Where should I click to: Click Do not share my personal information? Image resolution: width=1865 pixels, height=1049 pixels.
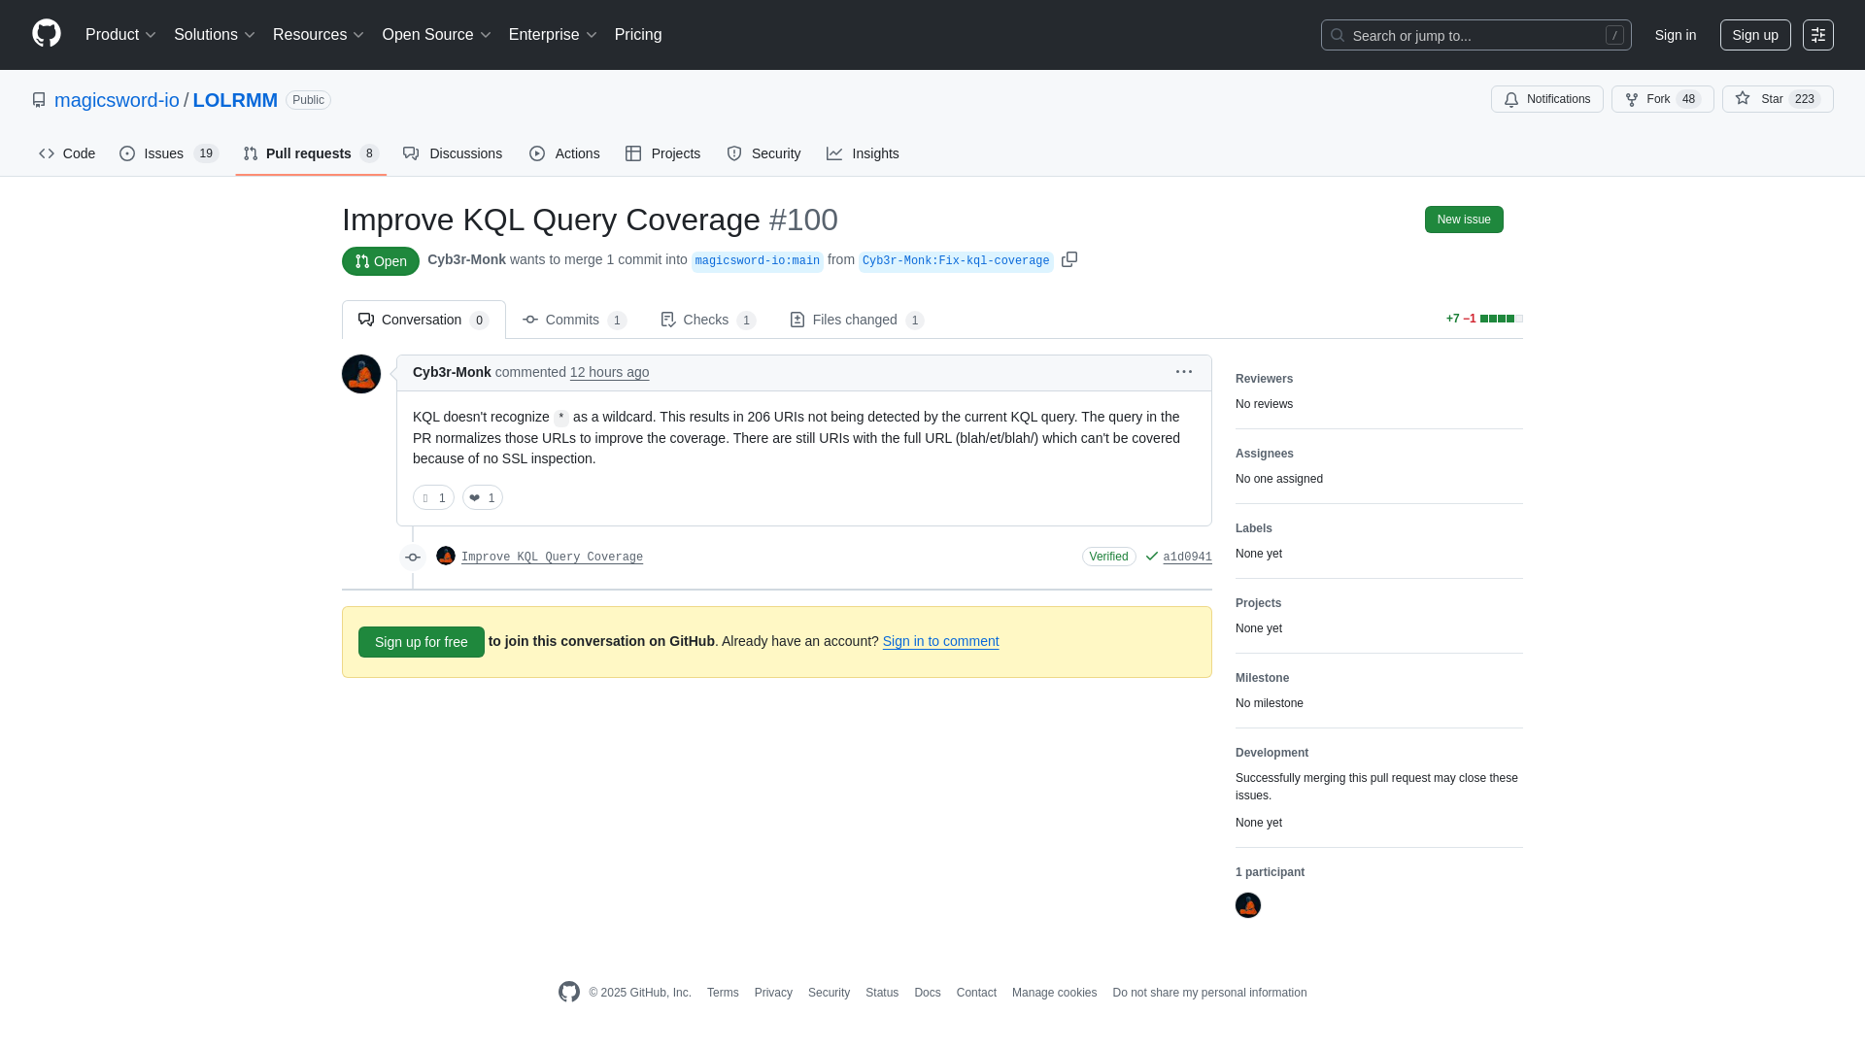click(1209, 993)
